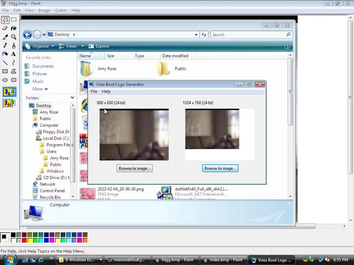Image resolution: width=354 pixels, height=265 pixels.
Task: Open the Views dropdown arrow
Action: [83, 46]
